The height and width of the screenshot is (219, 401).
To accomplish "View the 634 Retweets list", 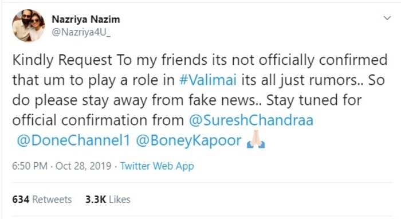I will 42,200.
